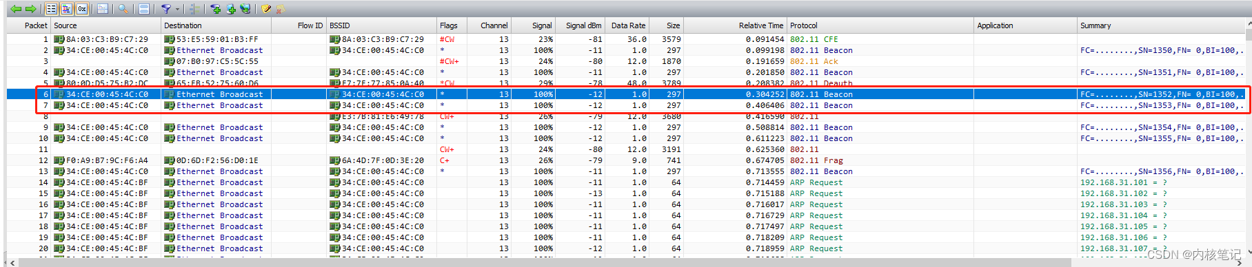The width and height of the screenshot is (1252, 267).
Task: Click the Size column header
Action: tap(666, 25)
